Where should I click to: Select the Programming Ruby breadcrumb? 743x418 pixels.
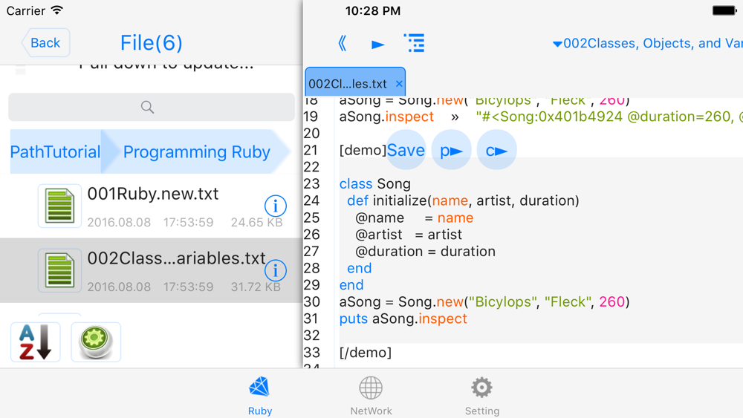(x=196, y=152)
